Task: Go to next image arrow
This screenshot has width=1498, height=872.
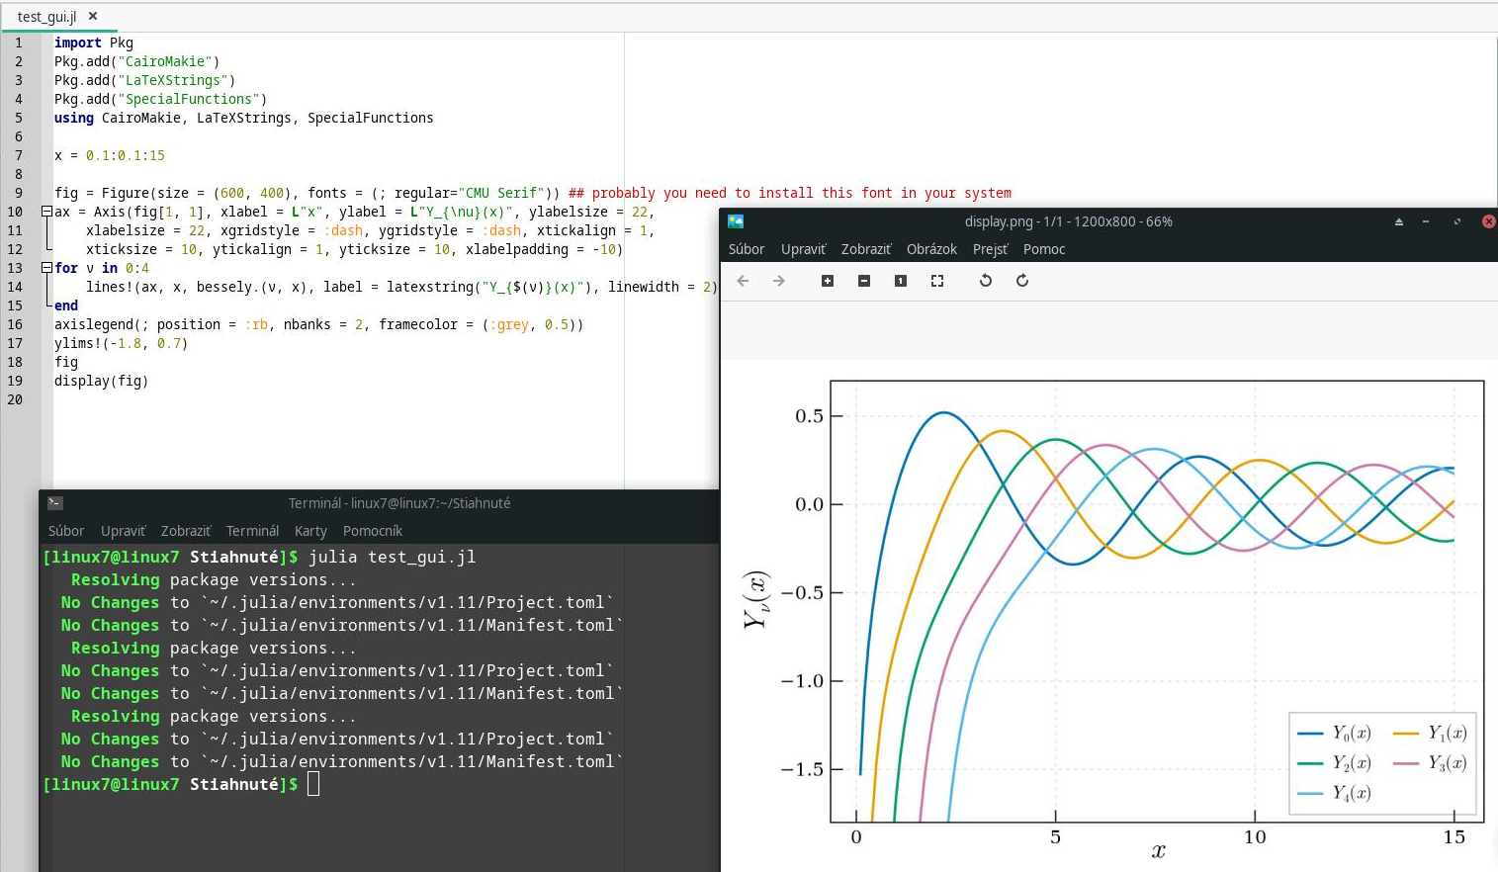Action: [x=779, y=281]
